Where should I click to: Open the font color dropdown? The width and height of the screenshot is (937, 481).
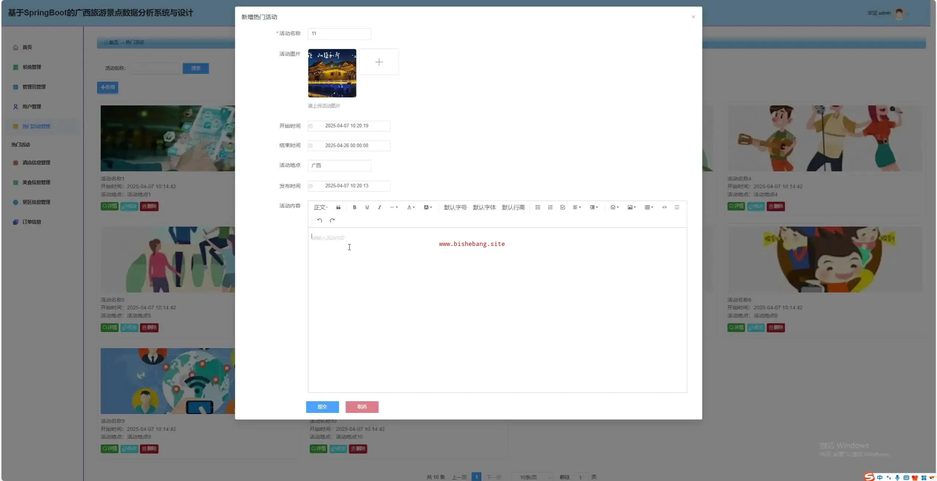(x=411, y=207)
